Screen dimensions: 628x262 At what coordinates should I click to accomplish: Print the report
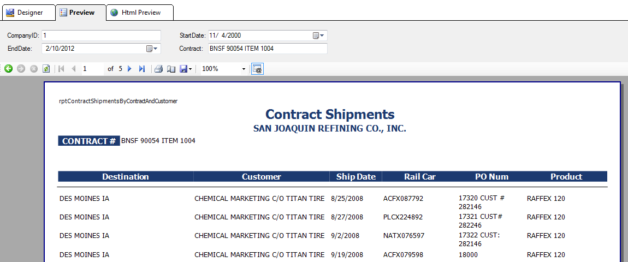(158, 69)
